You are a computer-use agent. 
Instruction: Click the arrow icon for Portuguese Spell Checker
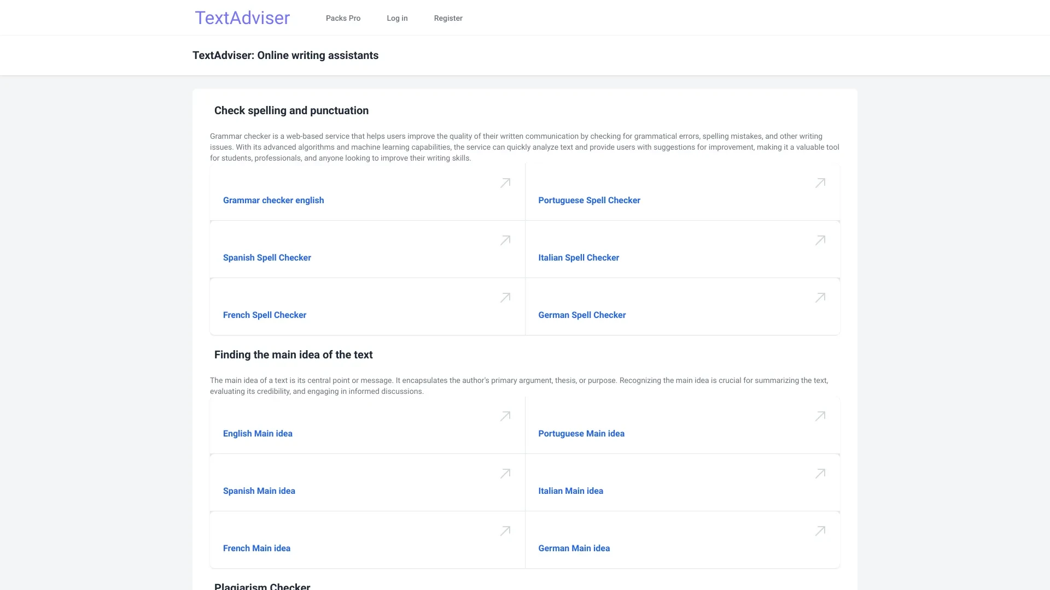[x=820, y=183]
